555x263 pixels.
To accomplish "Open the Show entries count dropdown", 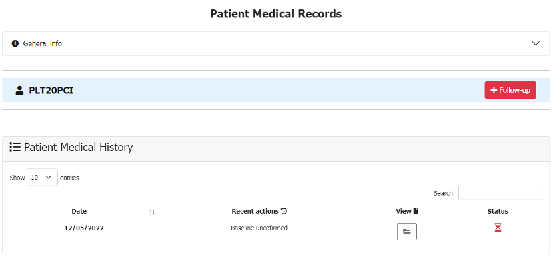I will coord(42,177).
